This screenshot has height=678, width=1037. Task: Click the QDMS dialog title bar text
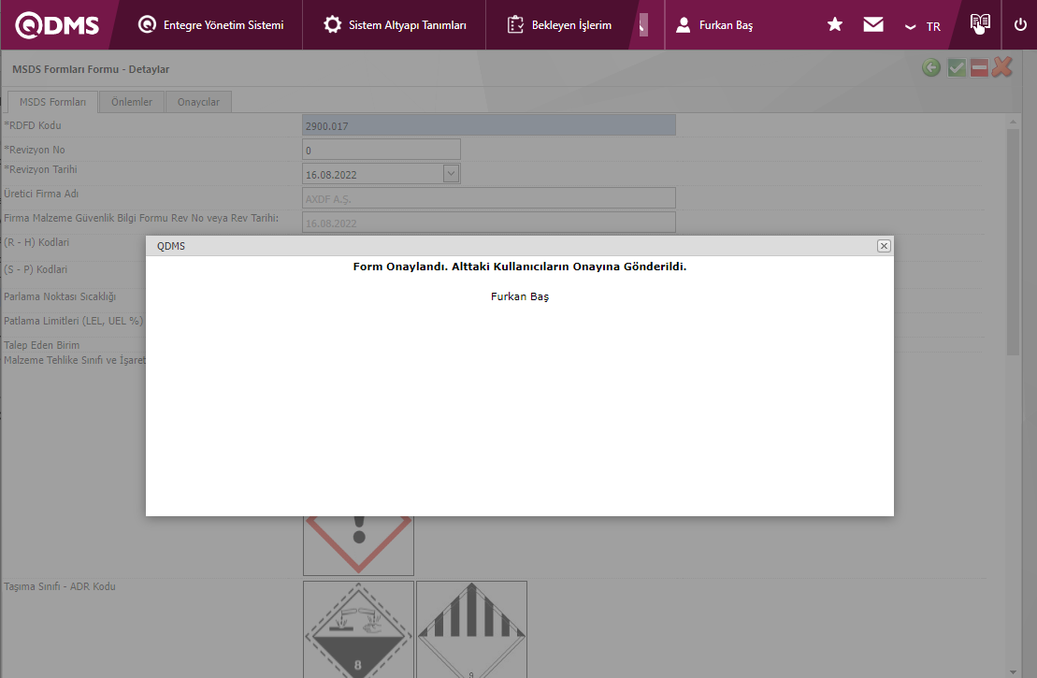click(170, 246)
